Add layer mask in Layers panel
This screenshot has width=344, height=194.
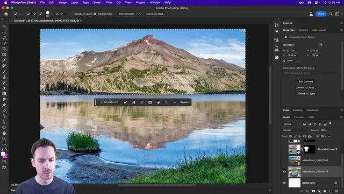[x=313, y=191]
